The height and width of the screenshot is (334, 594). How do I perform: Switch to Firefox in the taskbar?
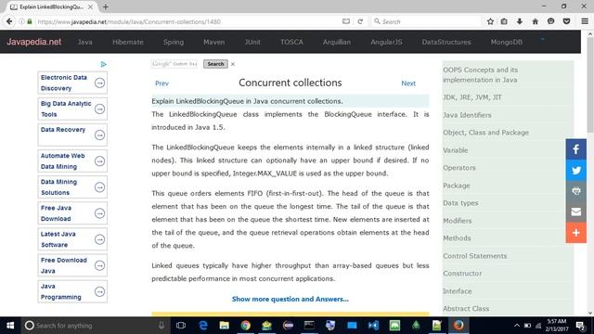(458, 326)
